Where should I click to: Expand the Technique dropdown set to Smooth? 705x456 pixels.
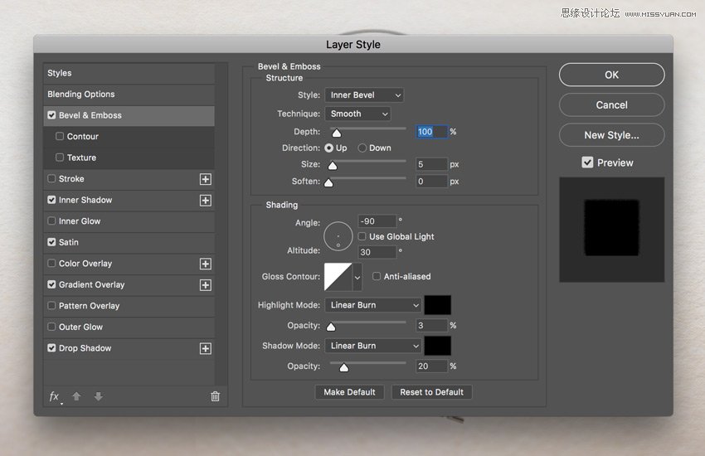(x=357, y=114)
